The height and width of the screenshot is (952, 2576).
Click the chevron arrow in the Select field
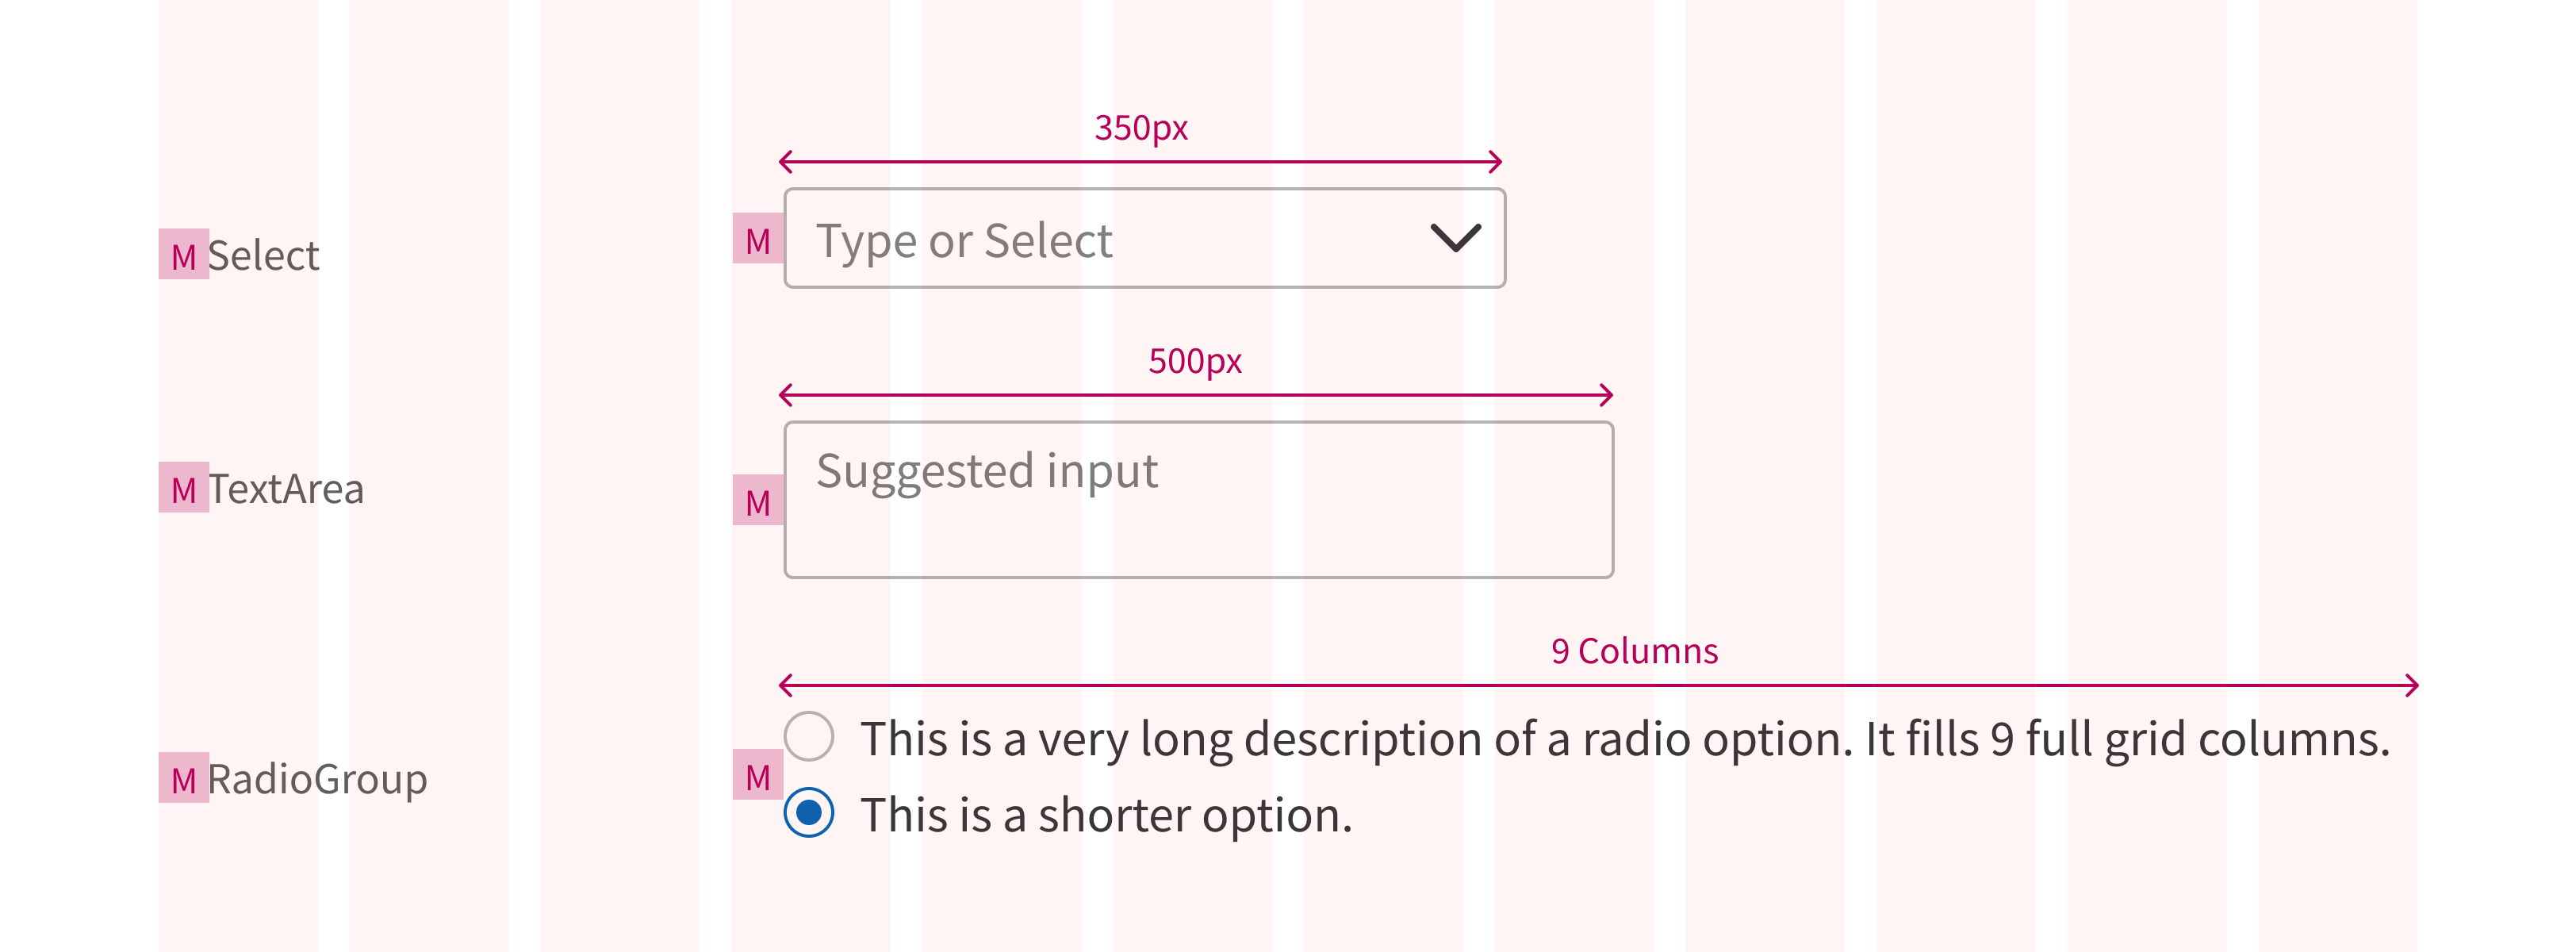pyautogui.click(x=1455, y=238)
